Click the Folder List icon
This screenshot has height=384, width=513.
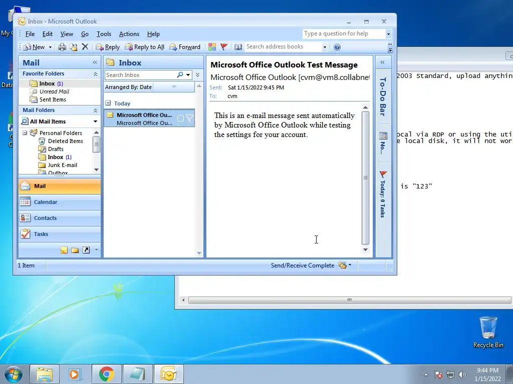[x=75, y=250]
